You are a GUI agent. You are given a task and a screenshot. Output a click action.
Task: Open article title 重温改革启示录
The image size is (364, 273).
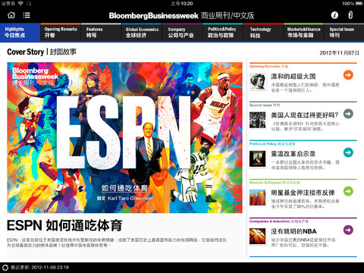click(x=293, y=154)
